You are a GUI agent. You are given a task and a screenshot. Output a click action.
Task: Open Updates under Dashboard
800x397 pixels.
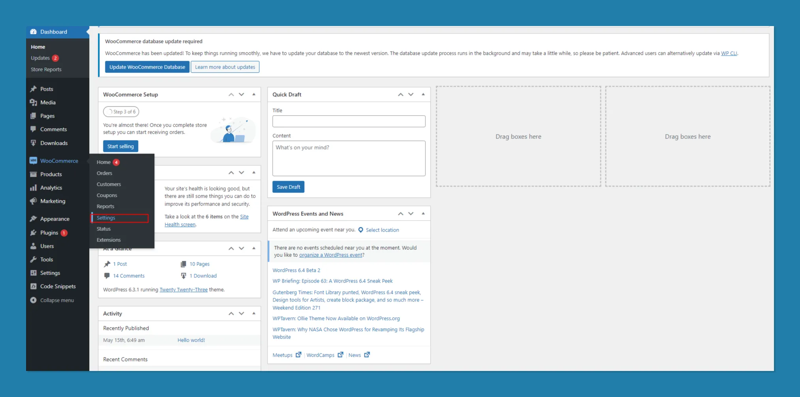[40, 58]
